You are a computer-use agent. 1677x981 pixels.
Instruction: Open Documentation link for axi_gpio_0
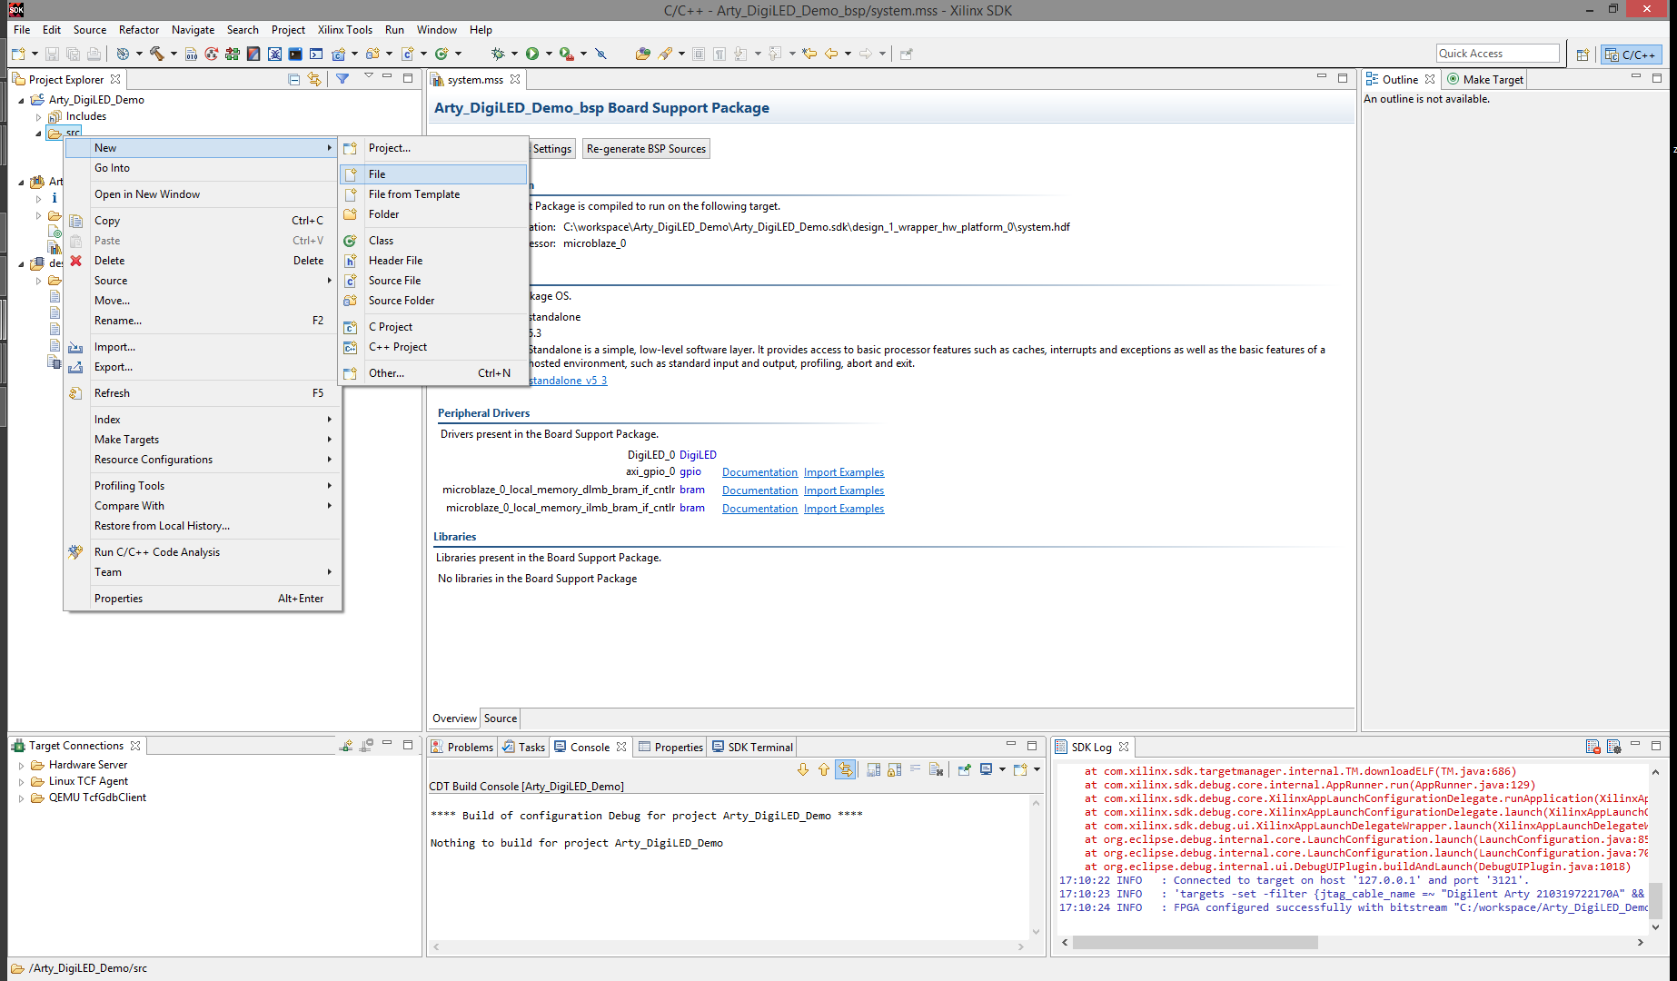759,472
